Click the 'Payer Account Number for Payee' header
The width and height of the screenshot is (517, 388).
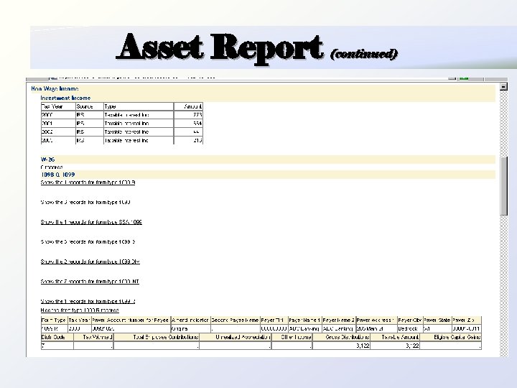pyautogui.click(x=131, y=320)
